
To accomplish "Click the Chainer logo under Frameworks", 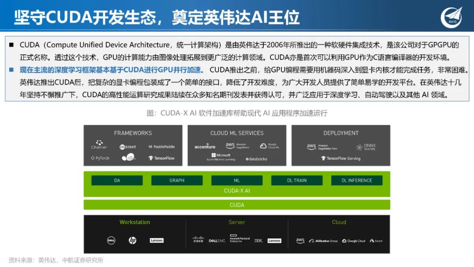I will click(x=99, y=144).
